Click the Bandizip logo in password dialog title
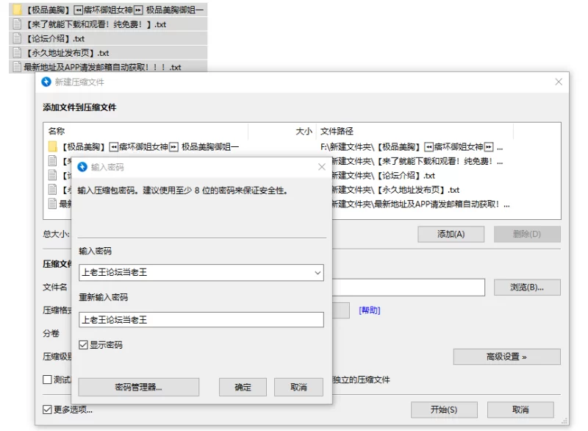588x431 pixels. [x=82, y=167]
